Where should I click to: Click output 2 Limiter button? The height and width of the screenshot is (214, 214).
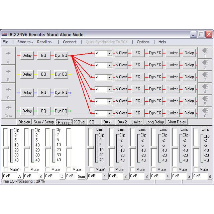click(x=173, y=65)
